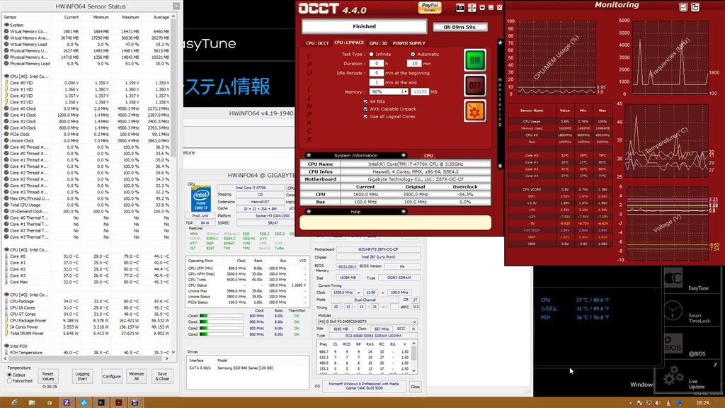Switch to the CPU : OCCT tab

317,43
